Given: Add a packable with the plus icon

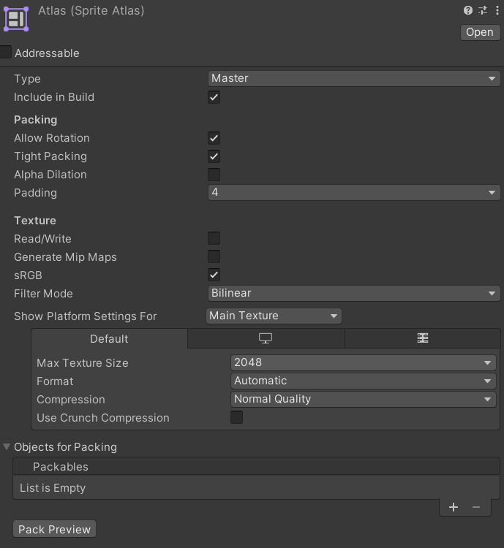Looking at the screenshot, I should click(454, 507).
